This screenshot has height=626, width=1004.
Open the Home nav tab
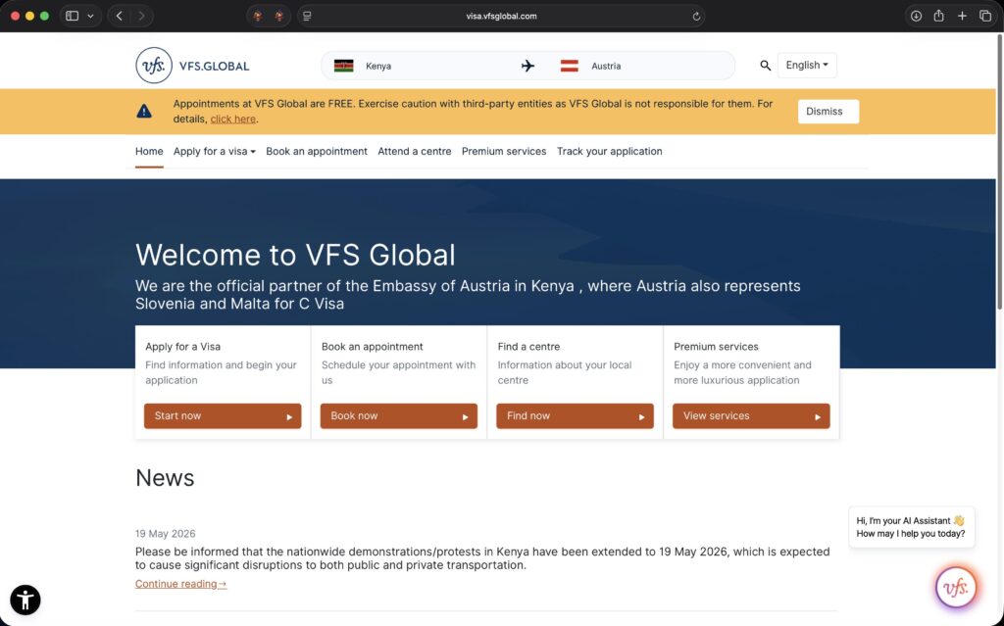click(149, 152)
